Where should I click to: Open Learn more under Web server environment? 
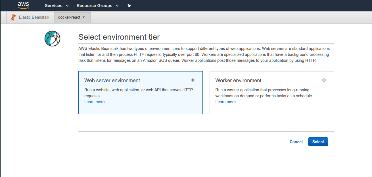[x=95, y=102]
